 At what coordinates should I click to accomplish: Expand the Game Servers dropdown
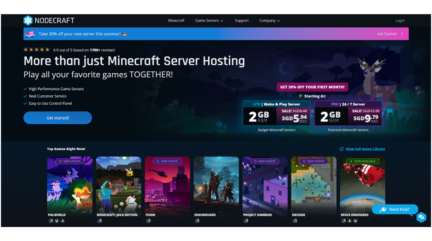(209, 21)
